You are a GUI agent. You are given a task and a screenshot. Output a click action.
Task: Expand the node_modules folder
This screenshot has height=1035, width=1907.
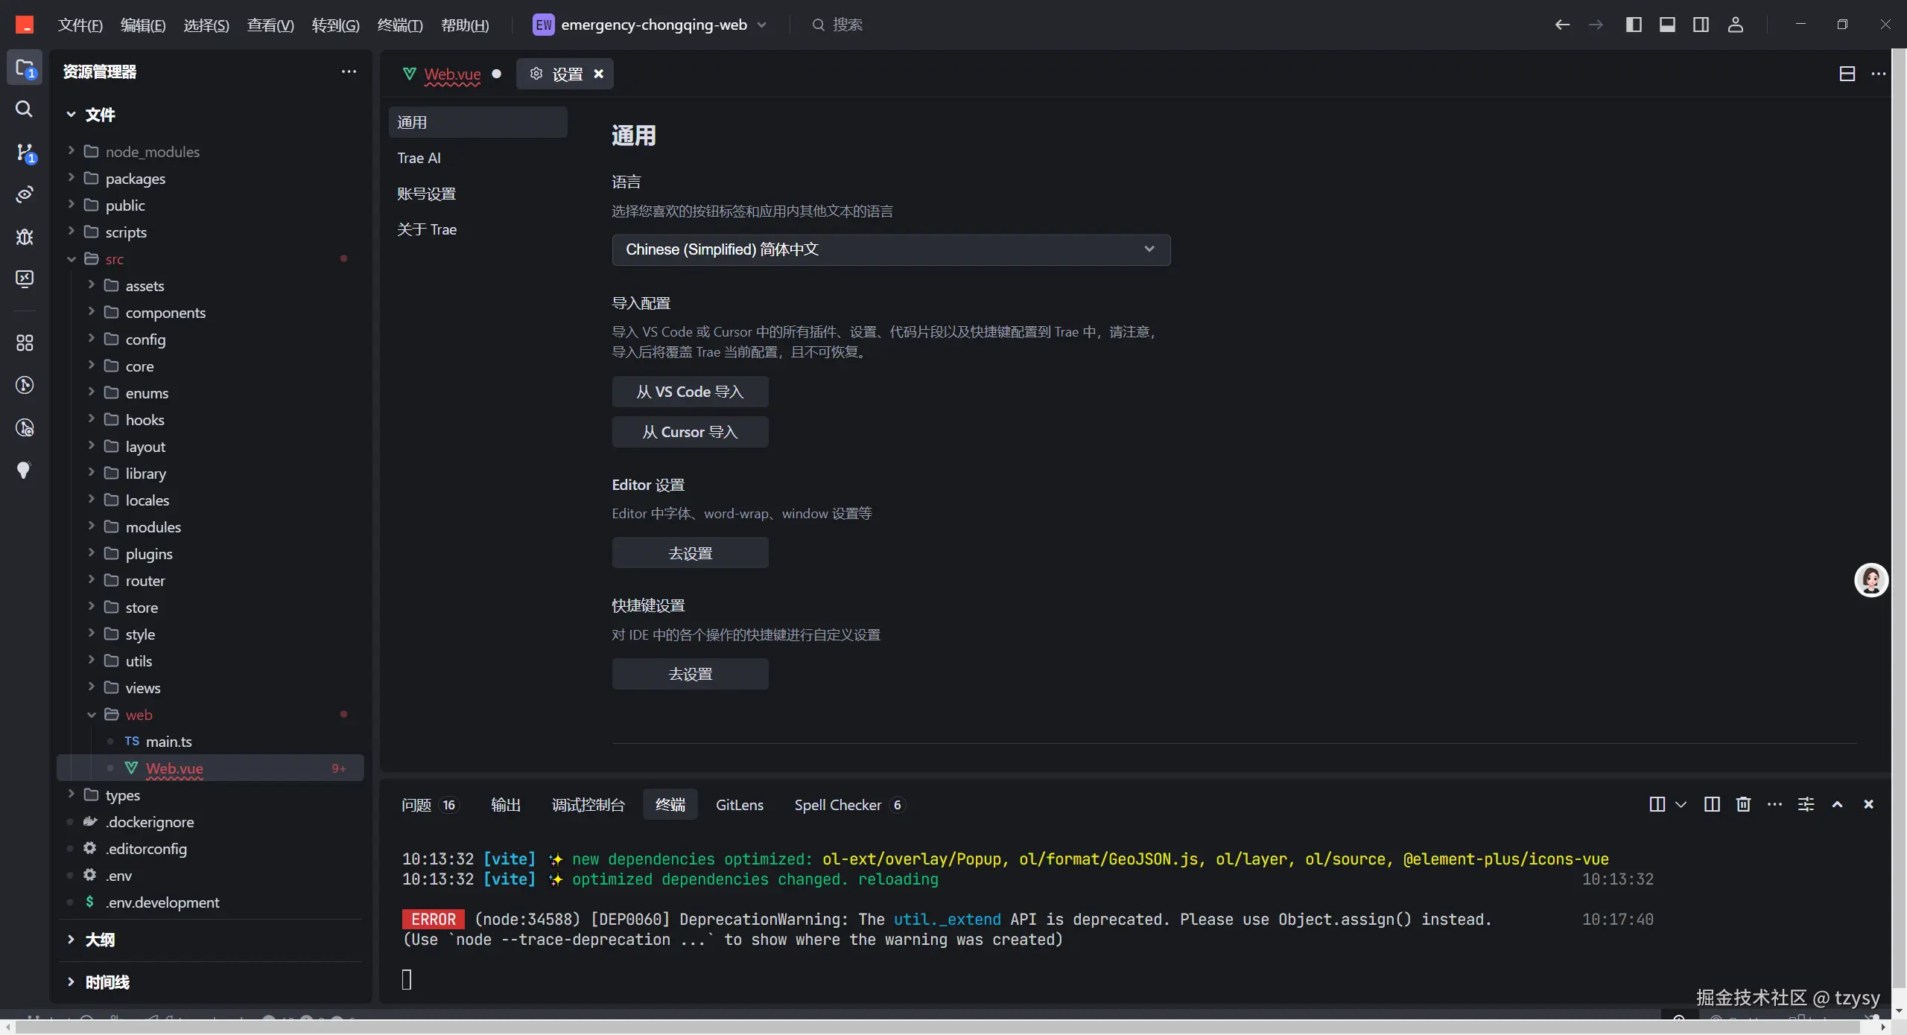[152, 152]
